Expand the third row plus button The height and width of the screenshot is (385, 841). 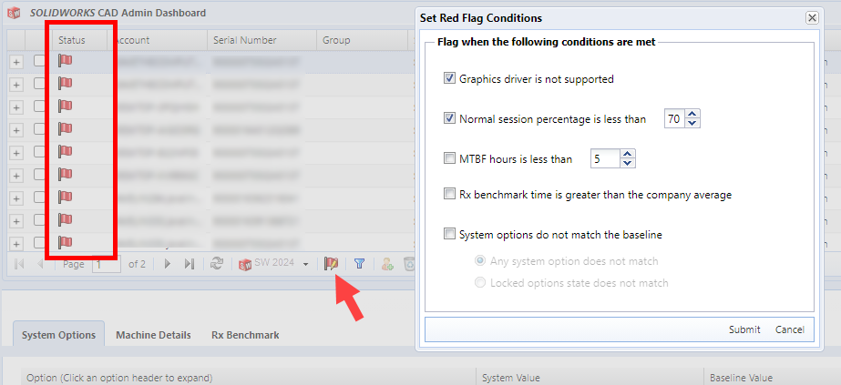click(16, 107)
